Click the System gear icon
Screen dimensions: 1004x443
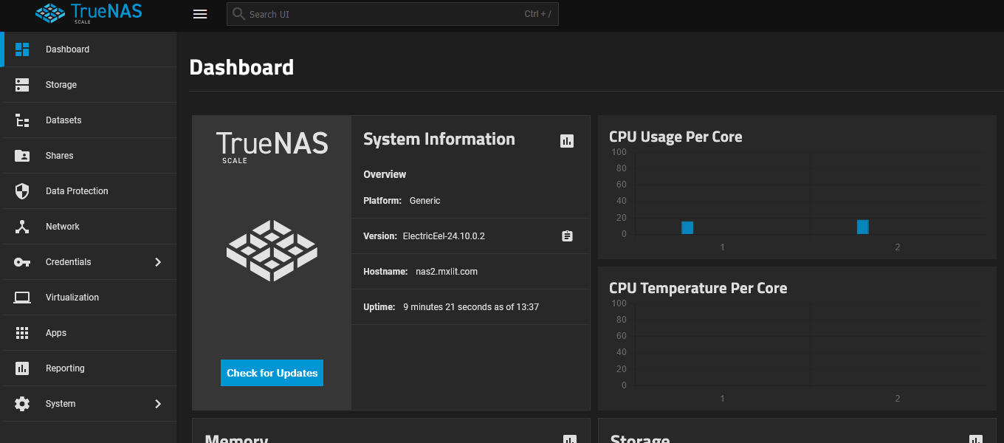click(22, 403)
